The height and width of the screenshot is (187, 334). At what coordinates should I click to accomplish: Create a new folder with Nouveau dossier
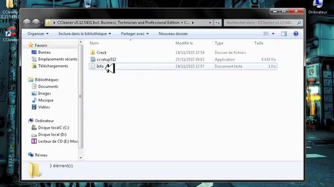click(x=173, y=34)
